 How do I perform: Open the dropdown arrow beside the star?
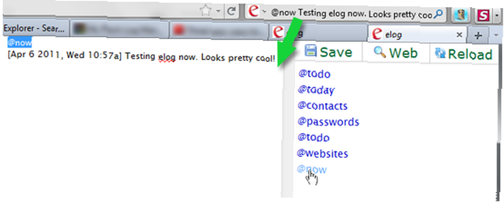click(218, 11)
